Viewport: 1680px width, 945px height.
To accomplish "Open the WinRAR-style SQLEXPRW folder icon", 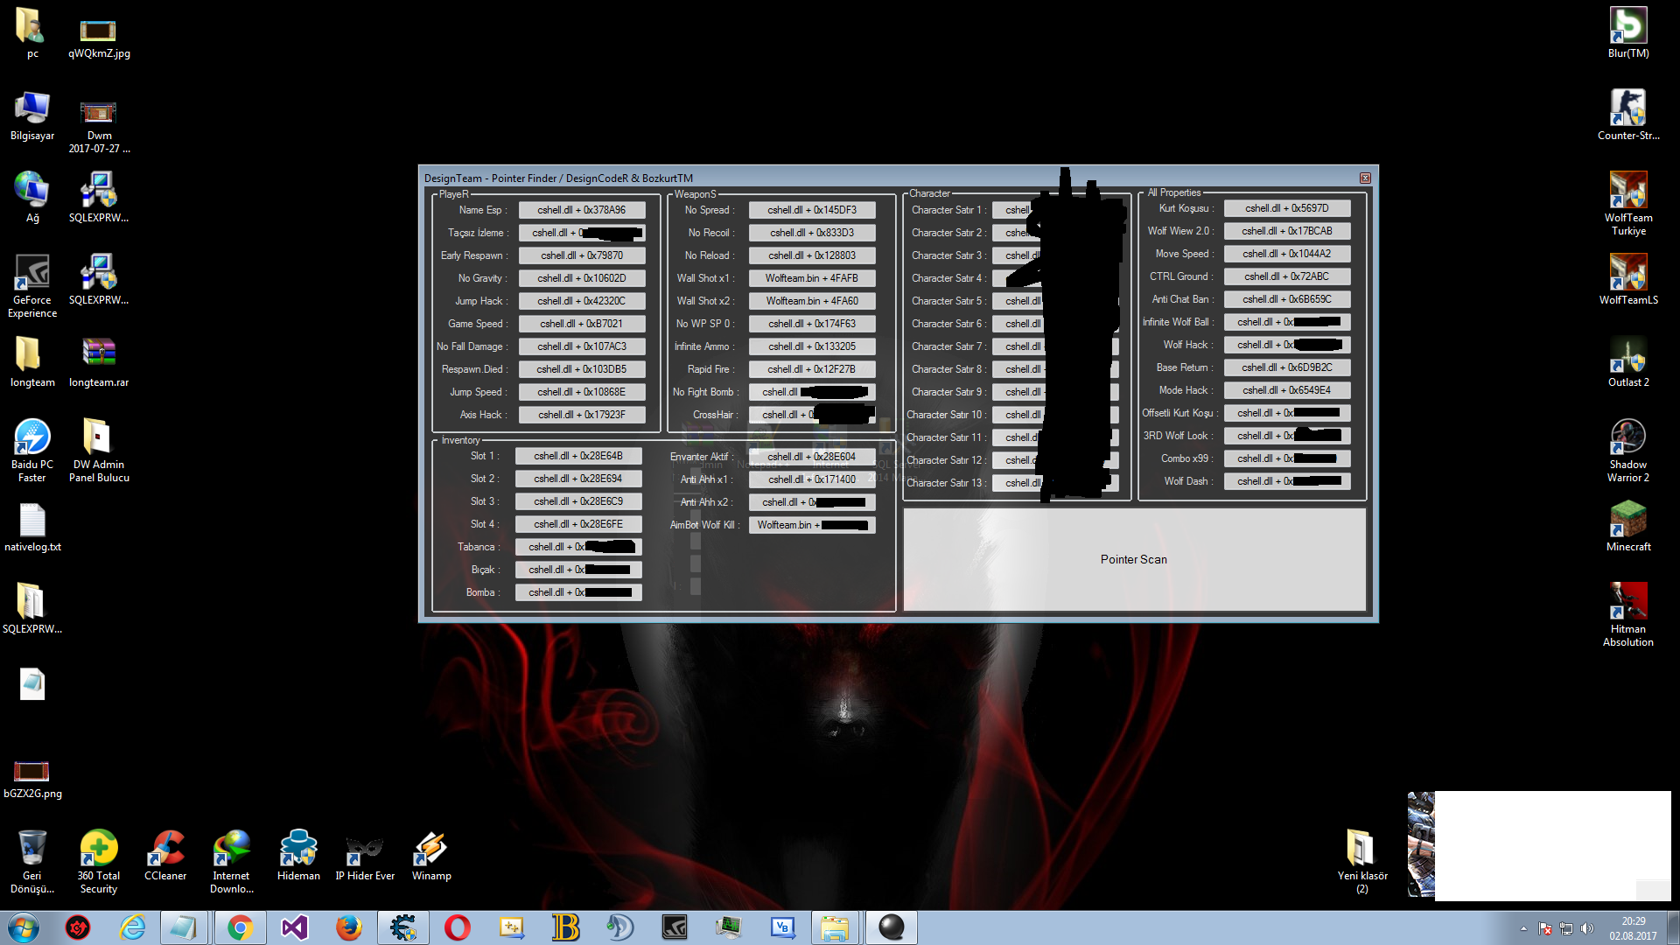I will pos(32,608).
